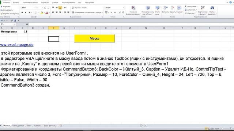Align cell content to top
This screenshot has width=234, height=131.
tap(53, 8)
